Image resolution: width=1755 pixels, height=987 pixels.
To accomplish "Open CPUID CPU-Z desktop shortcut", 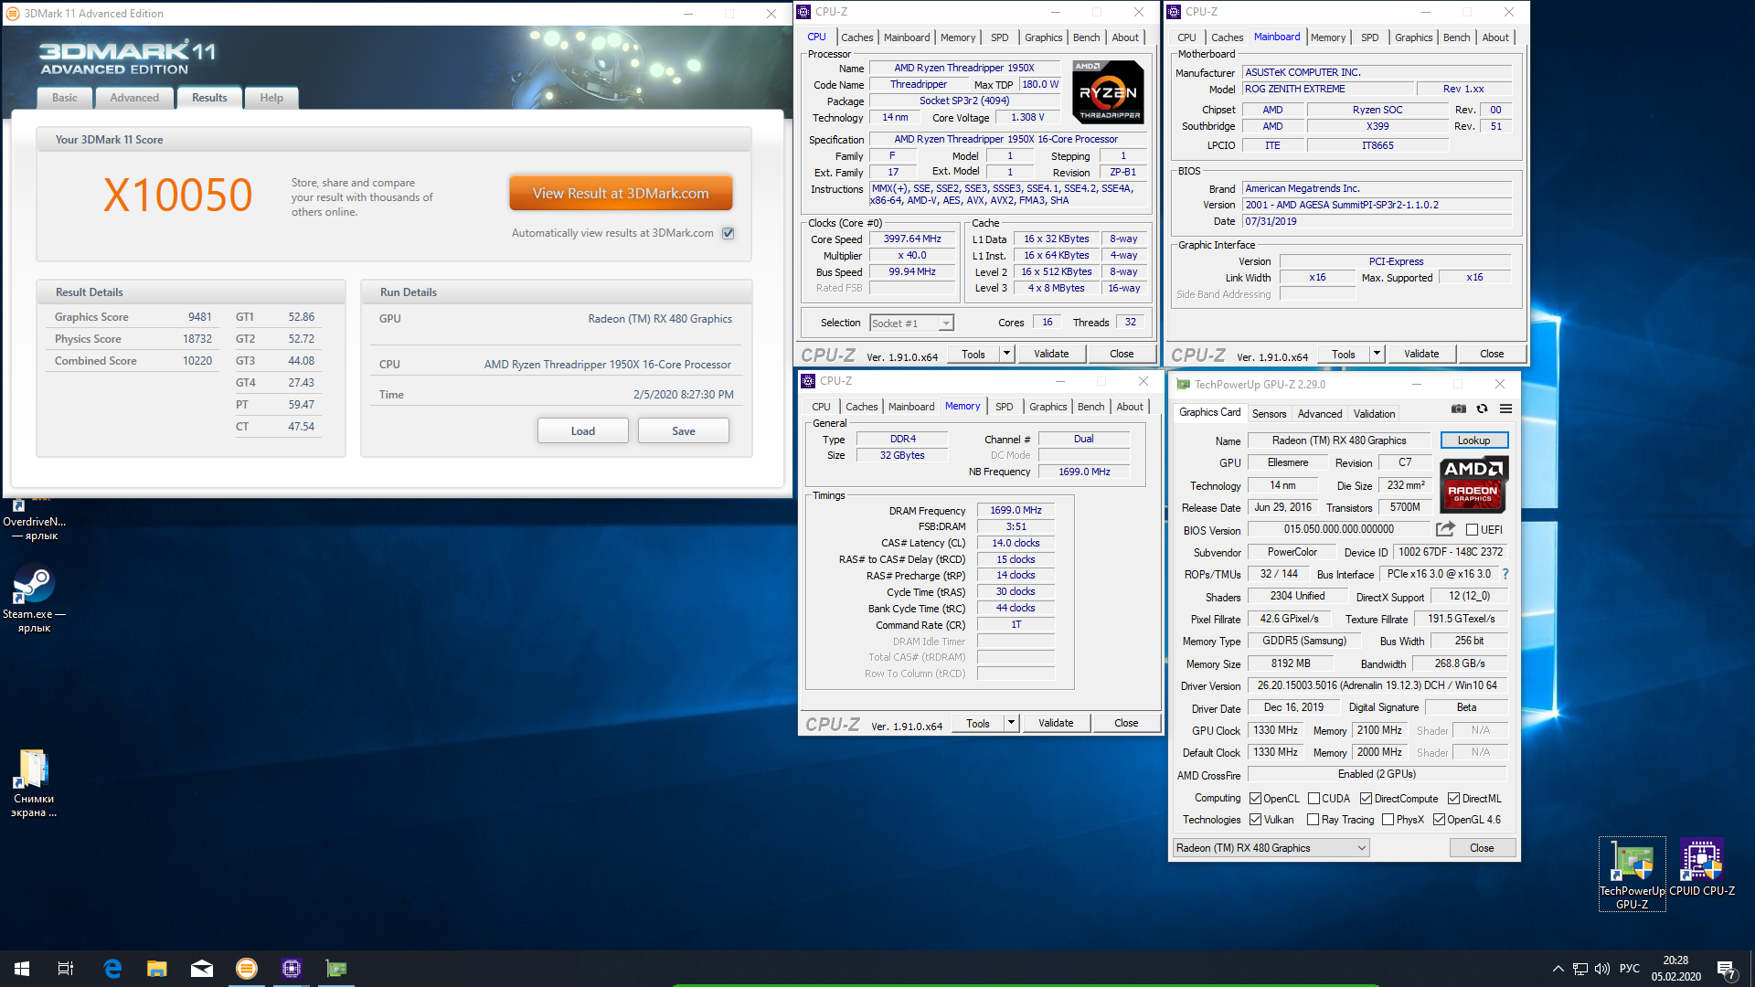I will click(x=1701, y=868).
